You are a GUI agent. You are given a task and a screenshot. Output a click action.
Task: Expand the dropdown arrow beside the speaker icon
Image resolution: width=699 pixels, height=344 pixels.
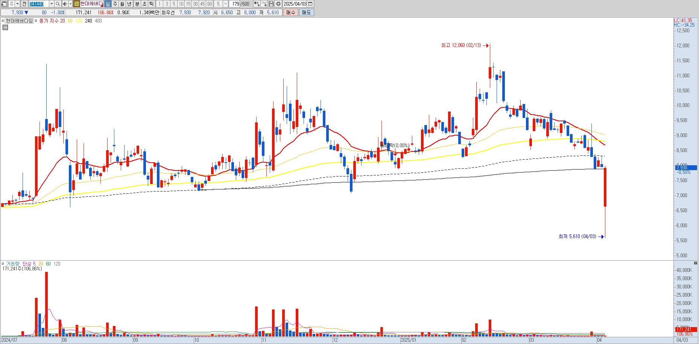pyautogui.click(x=70, y=4)
